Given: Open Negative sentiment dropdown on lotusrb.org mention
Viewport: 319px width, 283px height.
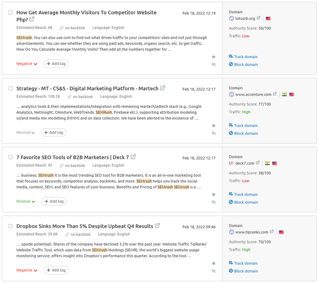Looking at the screenshot, I should (x=27, y=64).
